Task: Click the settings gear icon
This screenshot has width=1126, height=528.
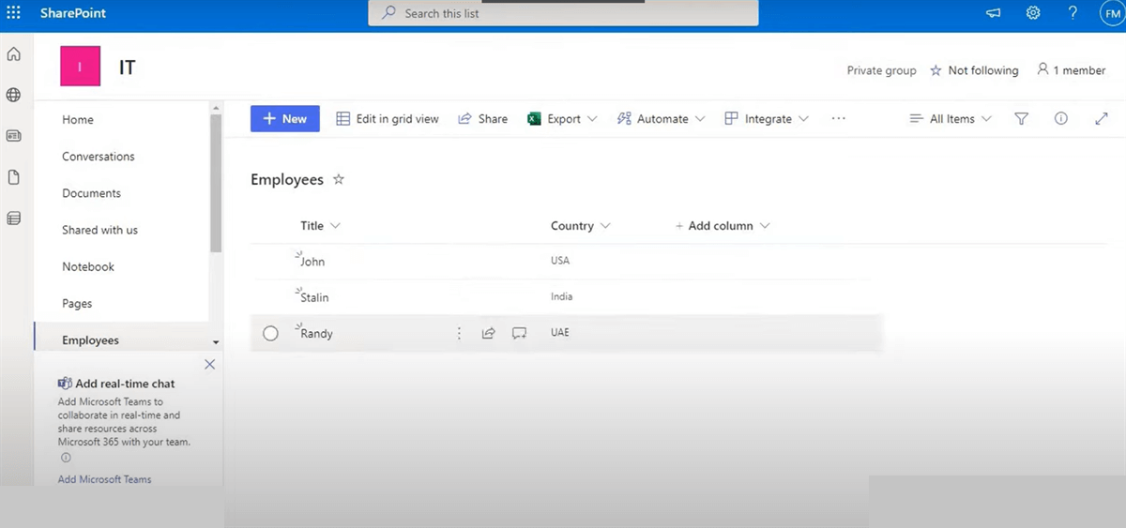Action: coord(1033,13)
